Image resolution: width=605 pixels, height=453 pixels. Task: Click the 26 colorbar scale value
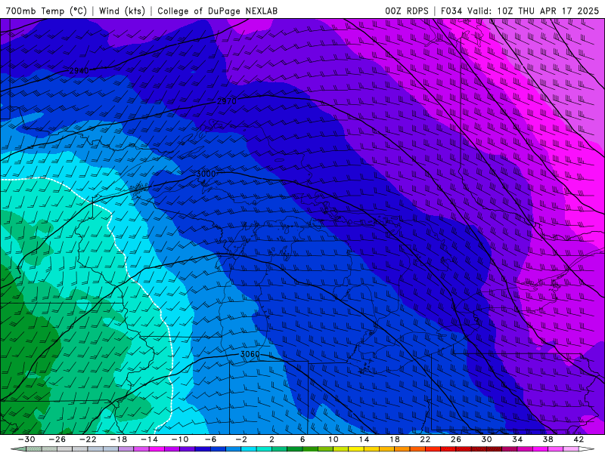pyautogui.click(x=456, y=439)
